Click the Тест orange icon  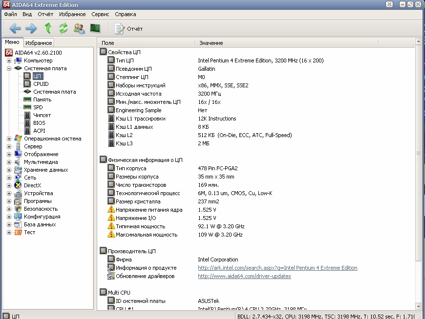[18, 232]
